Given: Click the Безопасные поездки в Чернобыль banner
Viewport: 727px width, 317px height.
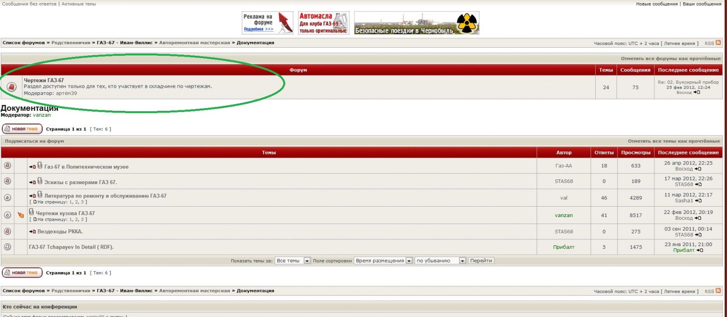Looking at the screenshot, I should click(416, 23).
